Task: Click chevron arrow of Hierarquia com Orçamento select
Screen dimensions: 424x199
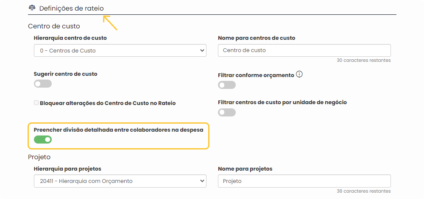Action: 202,181
